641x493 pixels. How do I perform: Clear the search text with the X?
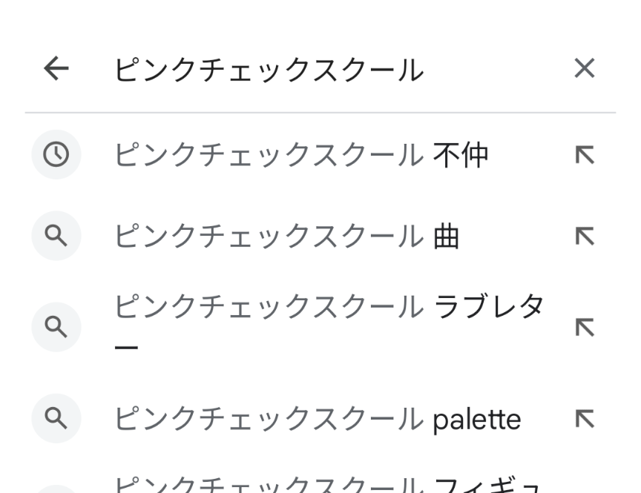pyautogui.click(x=585, y=69)
